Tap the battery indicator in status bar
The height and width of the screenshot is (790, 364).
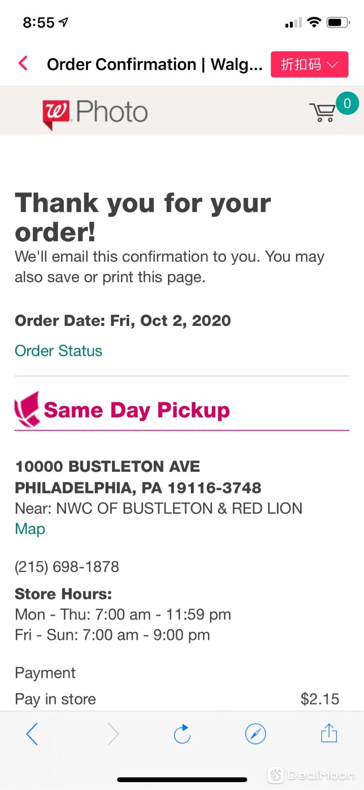point(338,22)
